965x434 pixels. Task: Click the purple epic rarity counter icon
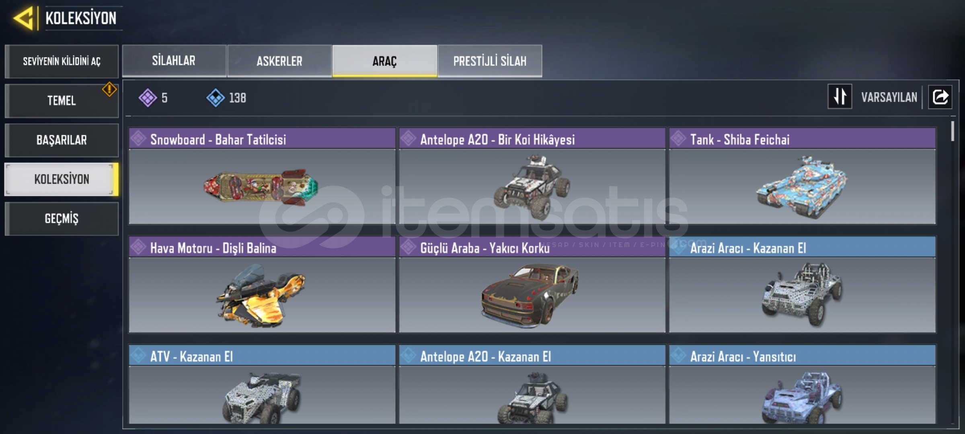[148, 98]
